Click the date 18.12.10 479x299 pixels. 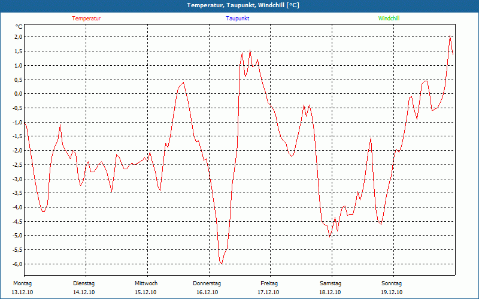[330, 292]
